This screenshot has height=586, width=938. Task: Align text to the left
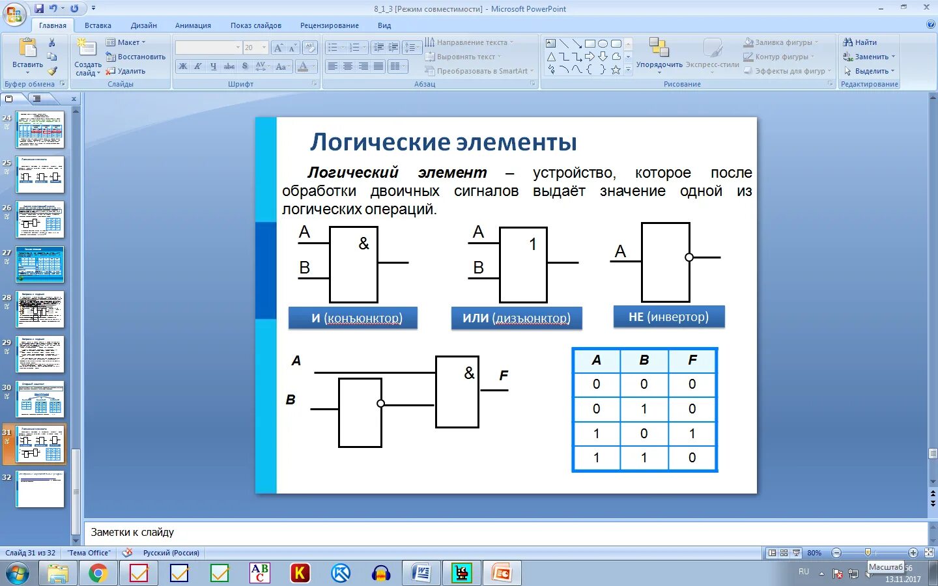click(333, 66)
